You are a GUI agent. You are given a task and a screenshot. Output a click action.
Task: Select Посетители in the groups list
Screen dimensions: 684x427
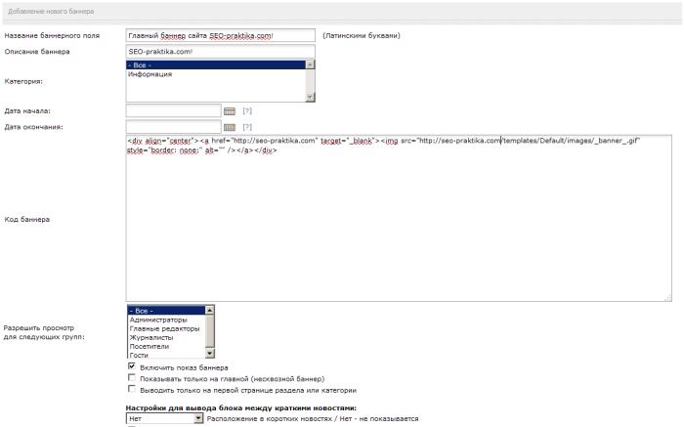(166, 346)
